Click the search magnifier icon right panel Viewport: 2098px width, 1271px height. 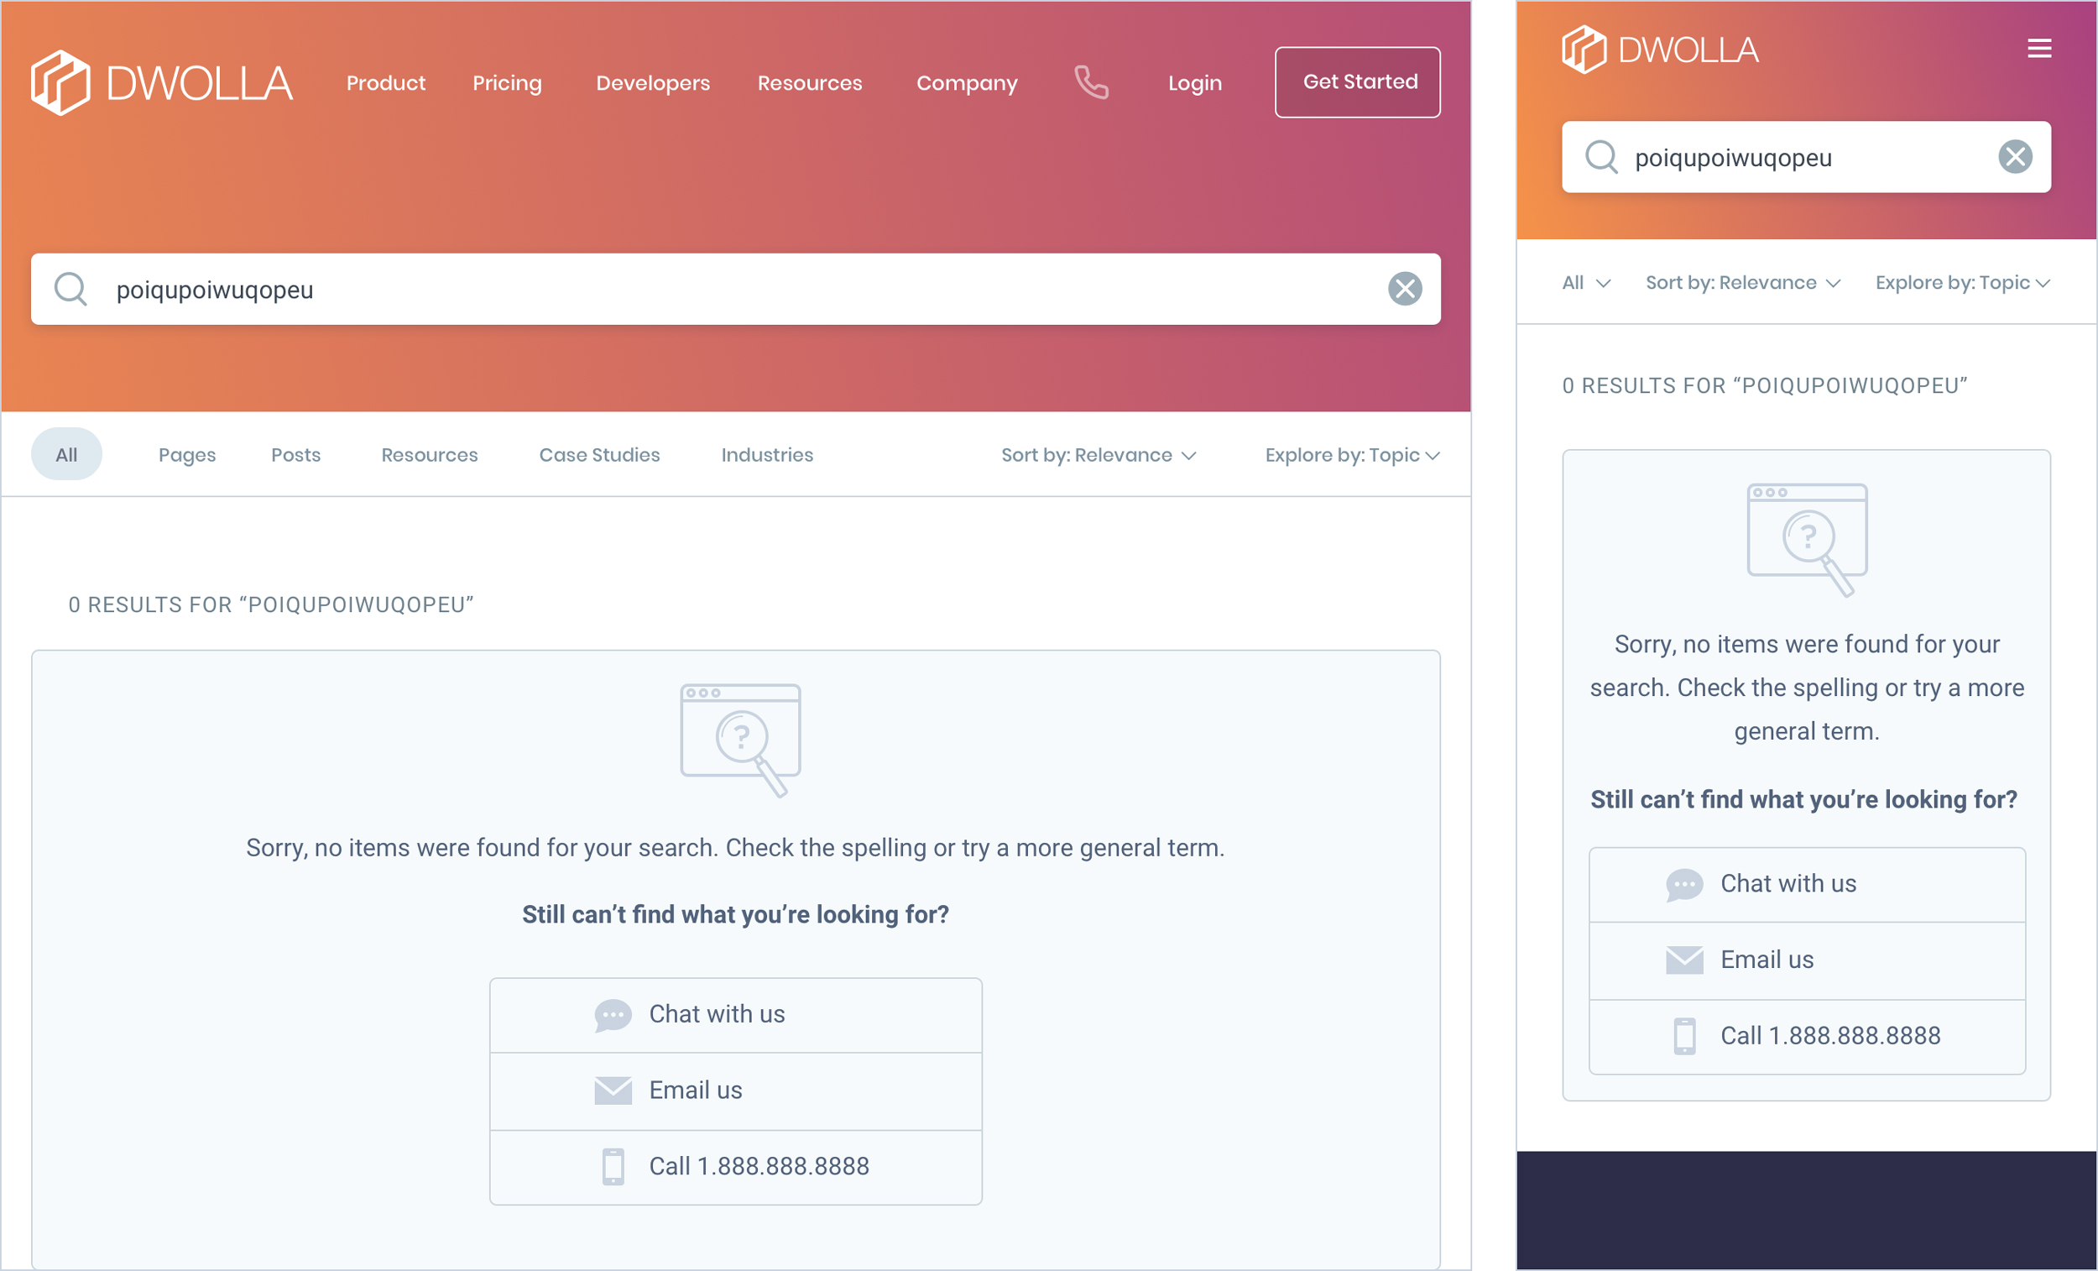[x=1598, y=156]
